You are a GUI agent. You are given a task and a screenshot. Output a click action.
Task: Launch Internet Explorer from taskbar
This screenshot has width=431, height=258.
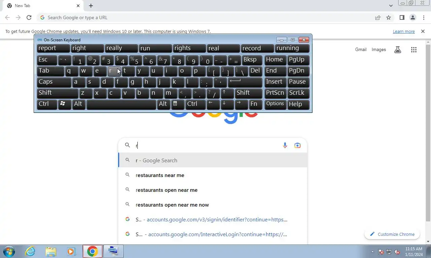[30, 251]
